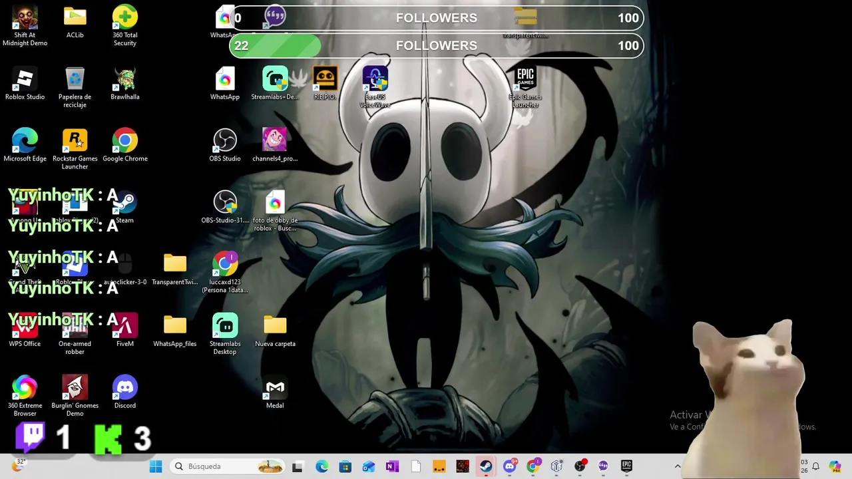Open Copilot from the taskbar corner
The image size is (852, 479).
835,466
